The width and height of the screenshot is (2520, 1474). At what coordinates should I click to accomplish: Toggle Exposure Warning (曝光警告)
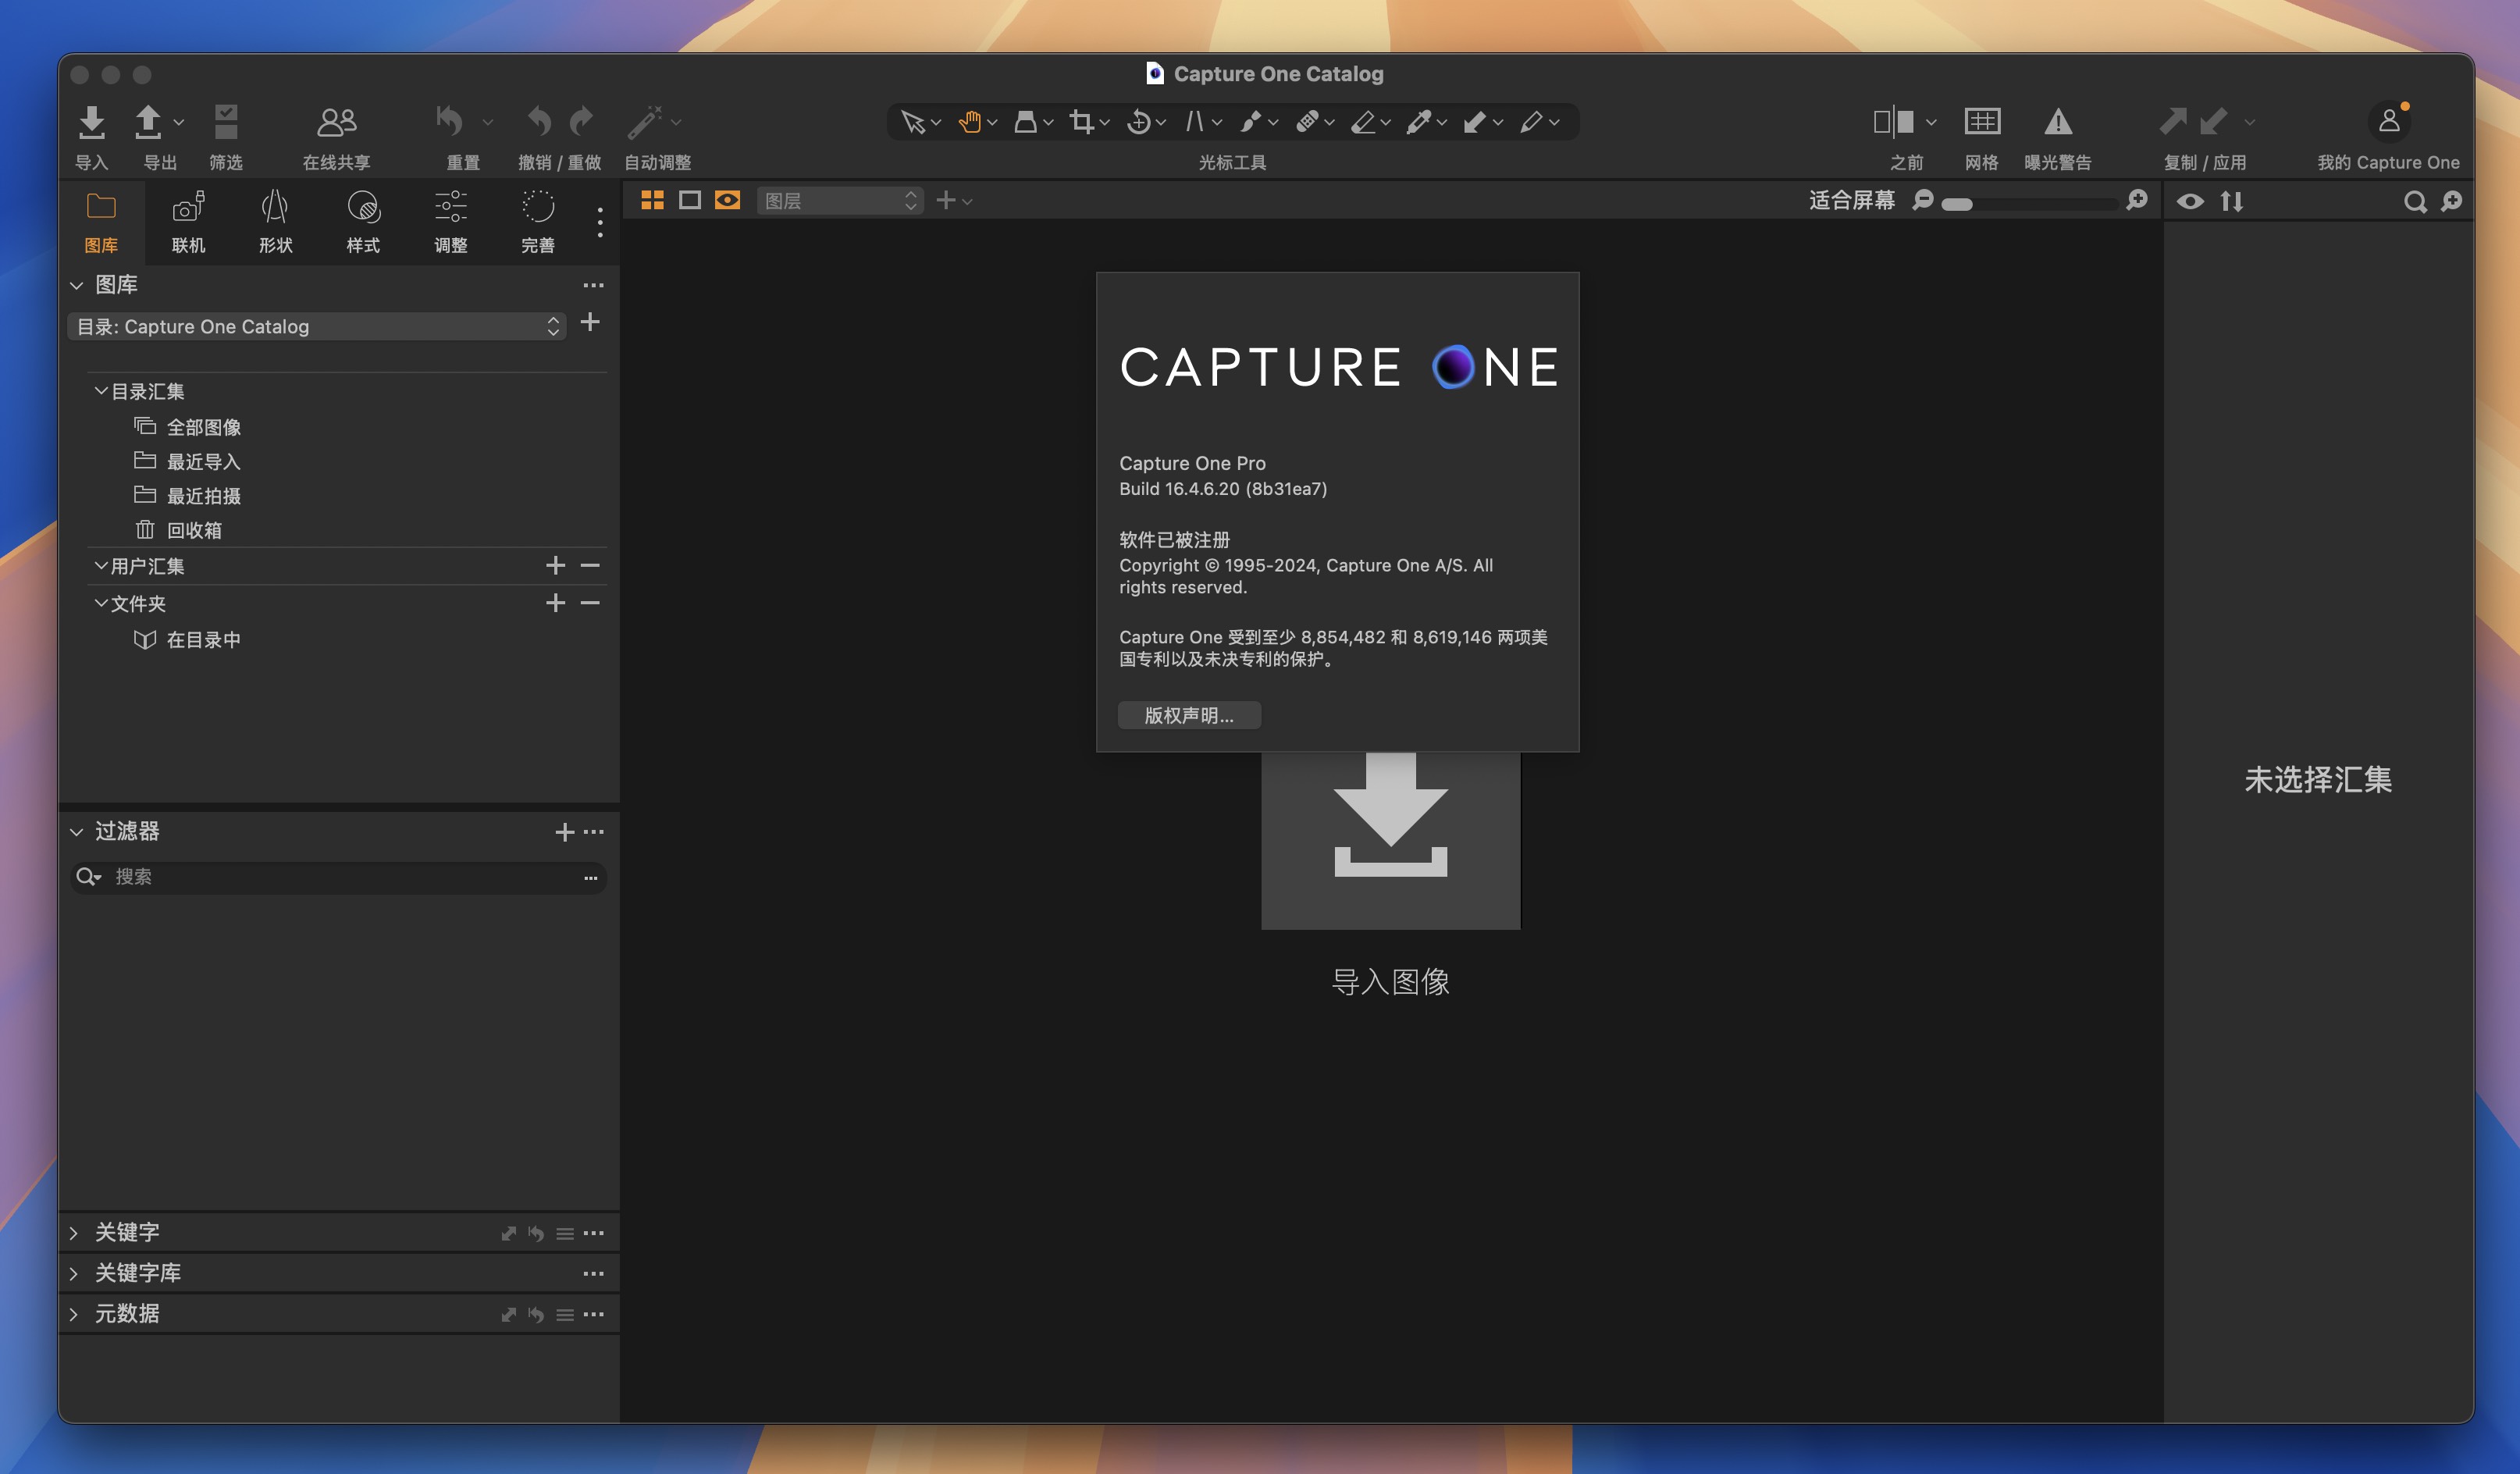2057,122
